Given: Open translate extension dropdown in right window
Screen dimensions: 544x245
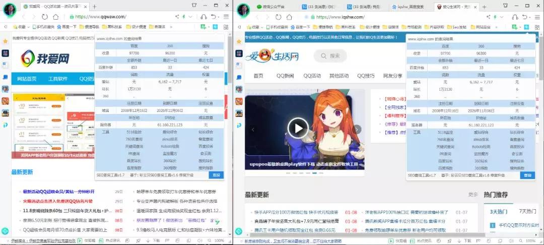Looking at the screenshot, I should click(x=520, y=27).
